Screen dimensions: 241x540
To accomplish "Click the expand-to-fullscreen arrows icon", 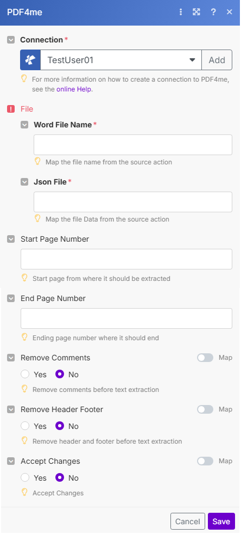I will click(196, 12).
